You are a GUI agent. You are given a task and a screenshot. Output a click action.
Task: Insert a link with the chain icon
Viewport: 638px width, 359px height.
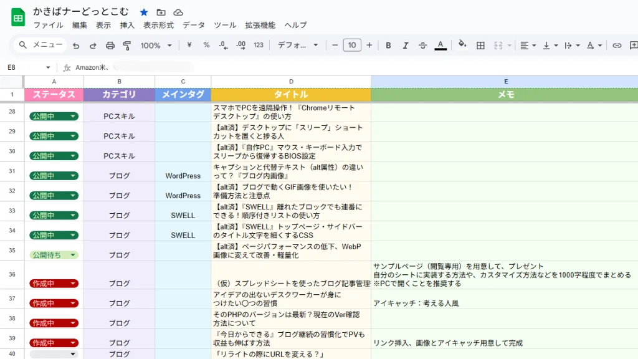pyautogui.click(x=616, y=45)
